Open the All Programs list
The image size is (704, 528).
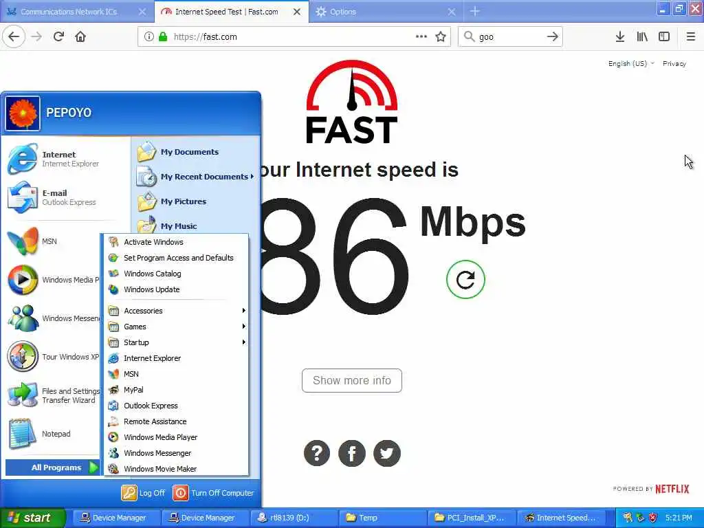click(53, 467)
